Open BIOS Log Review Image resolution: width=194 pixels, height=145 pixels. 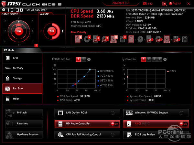coord(156,135)
